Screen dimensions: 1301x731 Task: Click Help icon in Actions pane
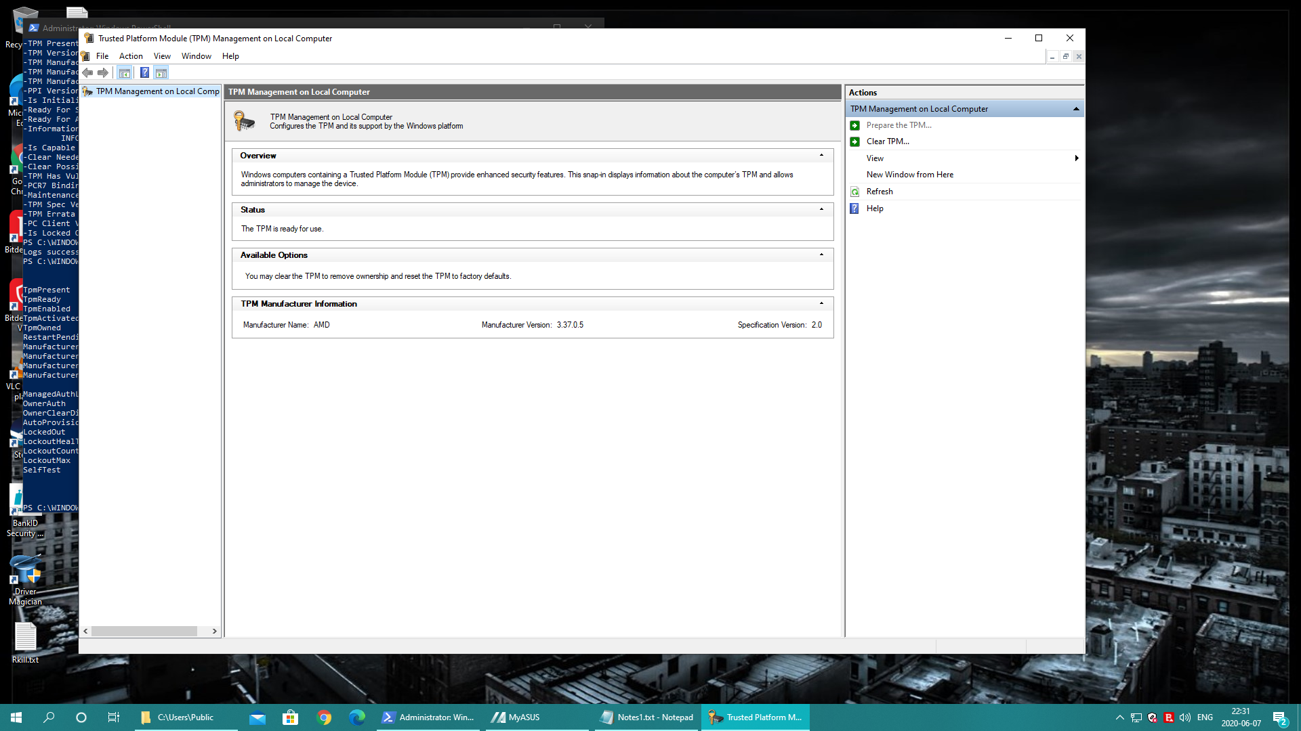[855, 208]
